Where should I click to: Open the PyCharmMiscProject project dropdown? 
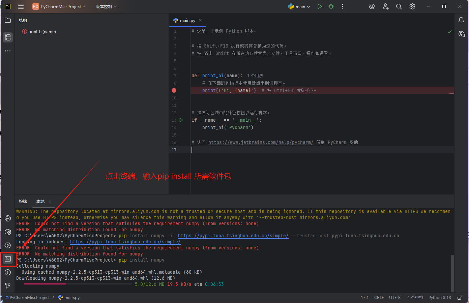point(59,6)
